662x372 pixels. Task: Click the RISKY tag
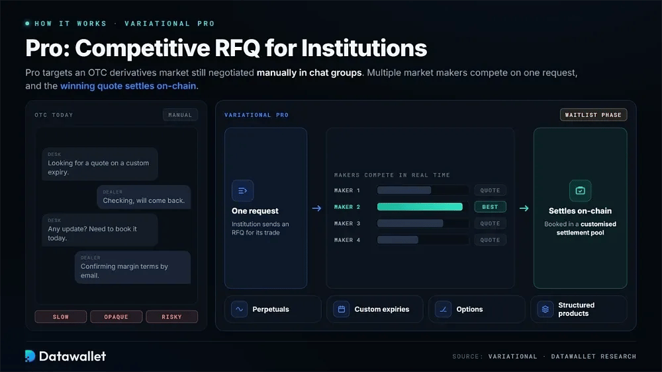pos(172,316)
